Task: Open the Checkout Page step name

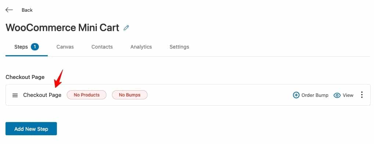Action: point(42,95)
